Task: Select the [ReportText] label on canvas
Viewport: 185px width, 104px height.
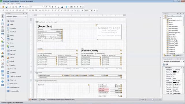Action: point(45,27)
